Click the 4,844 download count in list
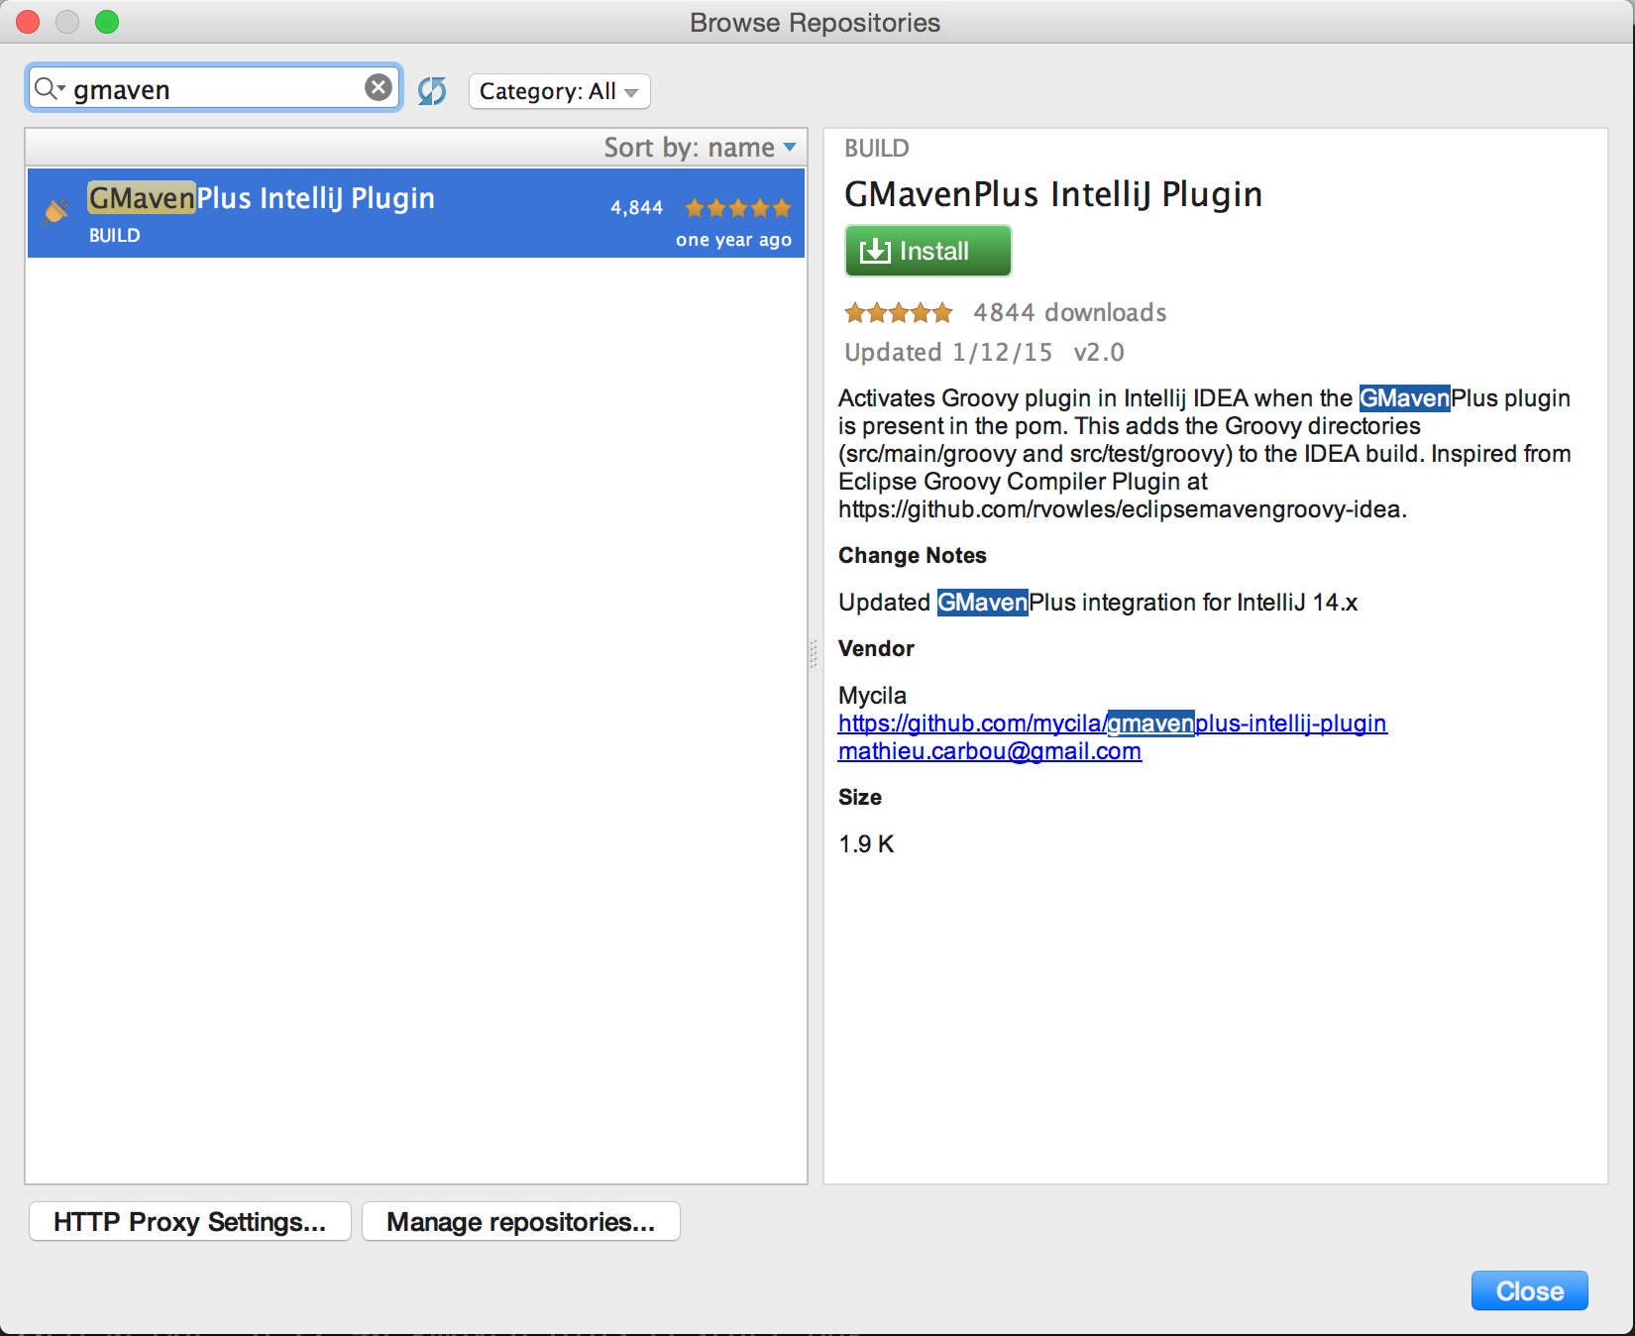This screenshot has width=1635, height=1336. point(636,208)
